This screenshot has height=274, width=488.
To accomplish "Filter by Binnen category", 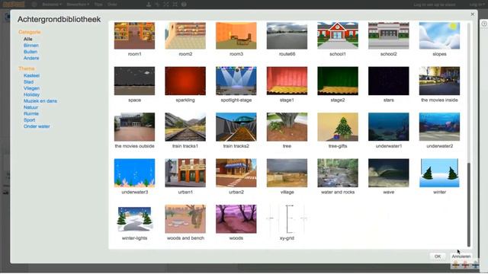I will [x=31, y=46].
